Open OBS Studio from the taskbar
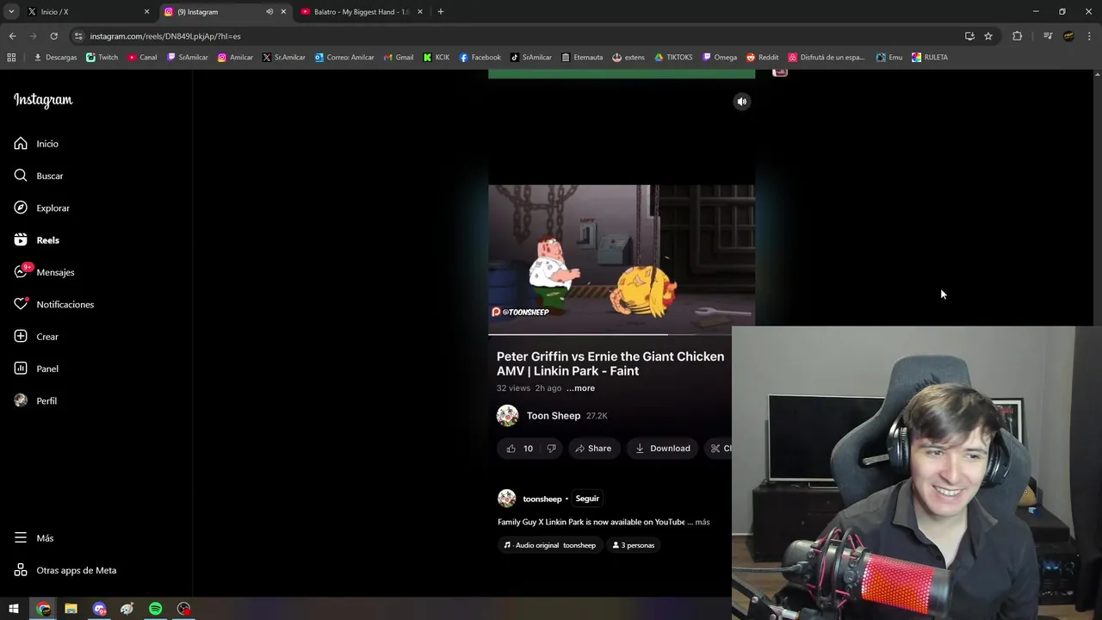The image size is (1102, 620). click(x=183, y=609)
